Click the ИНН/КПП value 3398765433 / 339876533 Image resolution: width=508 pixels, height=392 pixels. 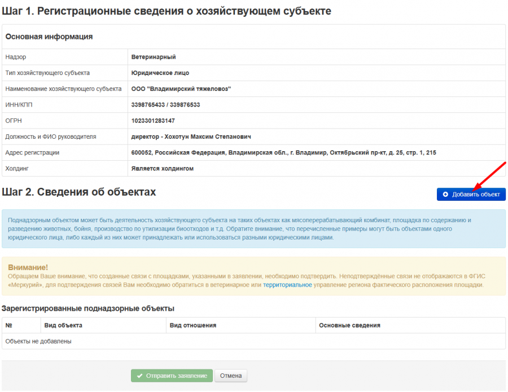(165, 105)
